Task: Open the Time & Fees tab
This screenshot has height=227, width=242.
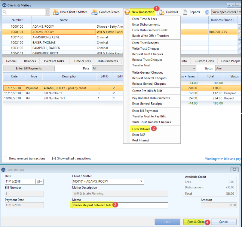Action: 82,61
